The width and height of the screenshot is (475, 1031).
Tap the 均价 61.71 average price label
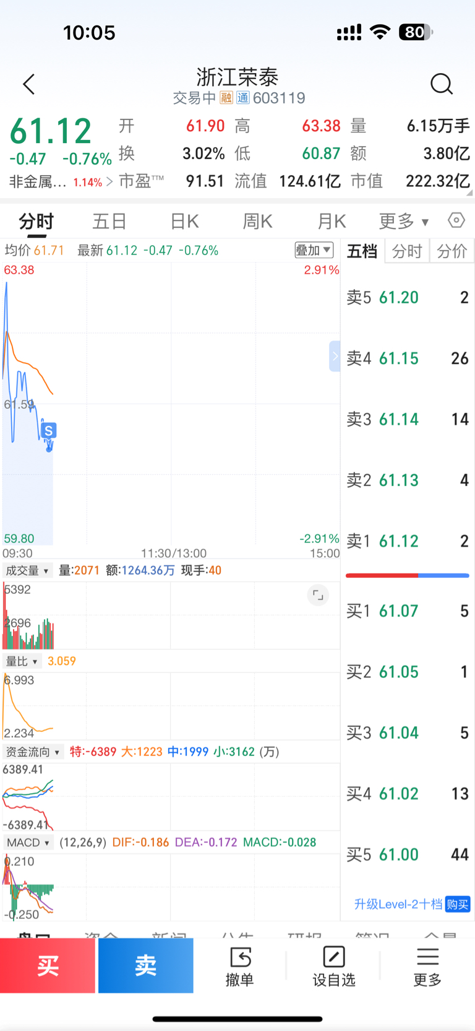click(x=34, y=250)
